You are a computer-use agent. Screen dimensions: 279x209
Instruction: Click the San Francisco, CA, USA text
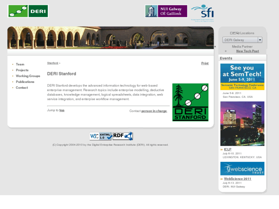[x=238, y=97]
